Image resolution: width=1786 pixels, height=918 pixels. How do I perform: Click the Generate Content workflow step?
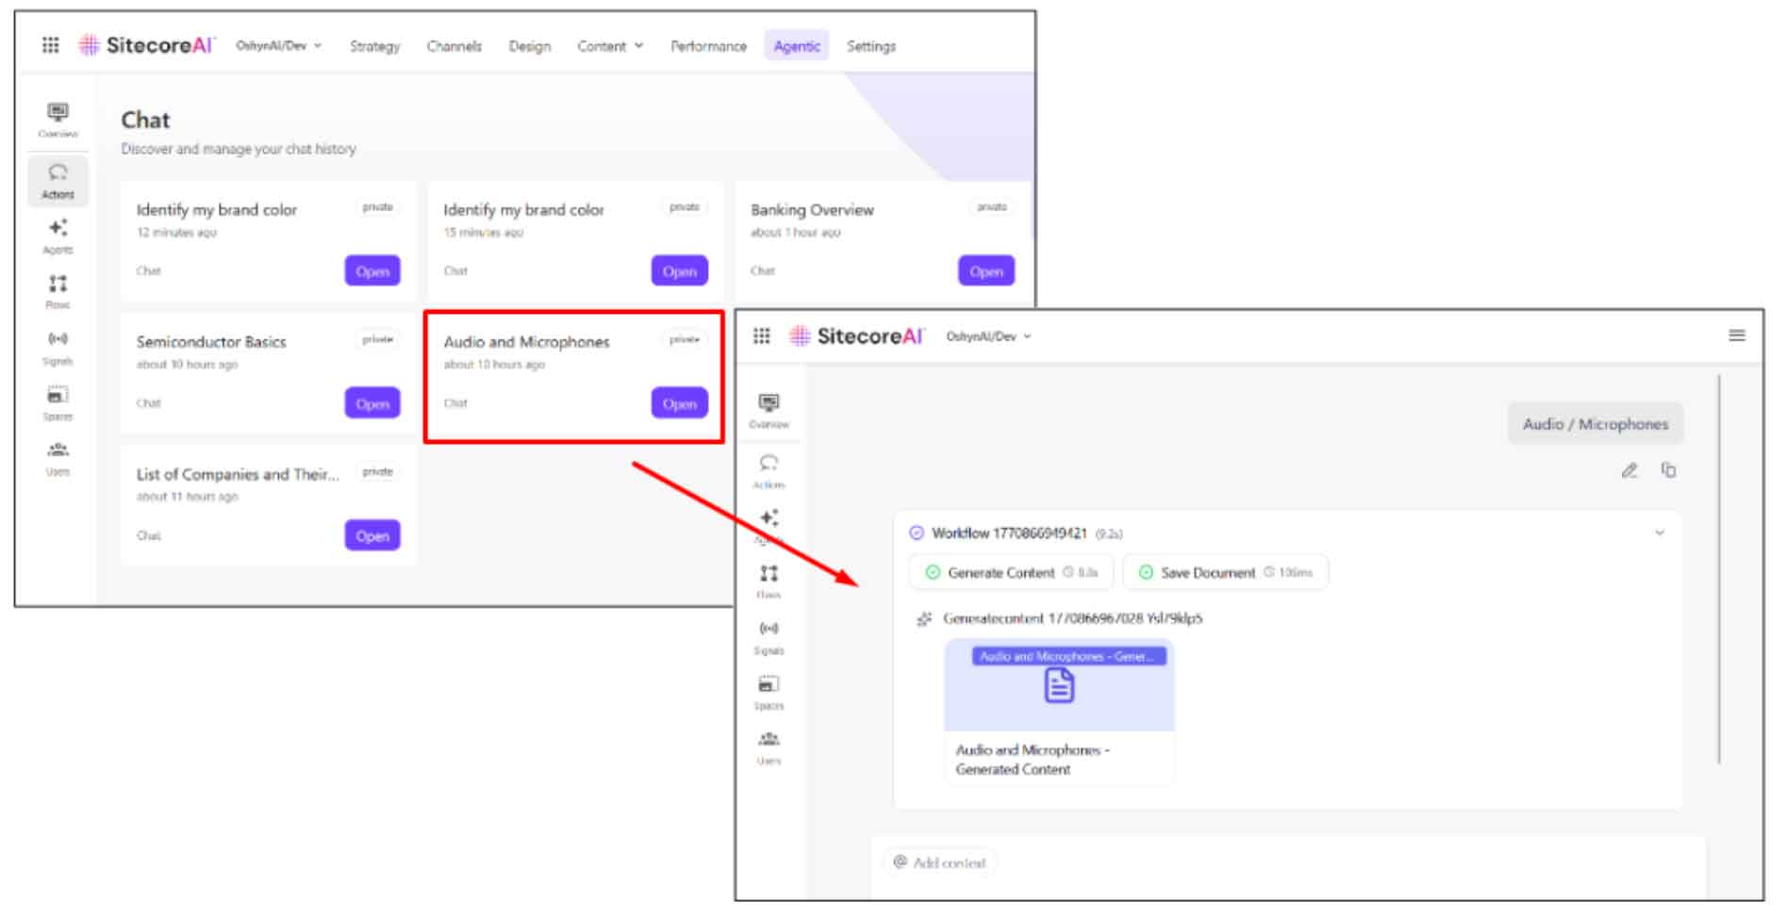(x=1011, y=572)
